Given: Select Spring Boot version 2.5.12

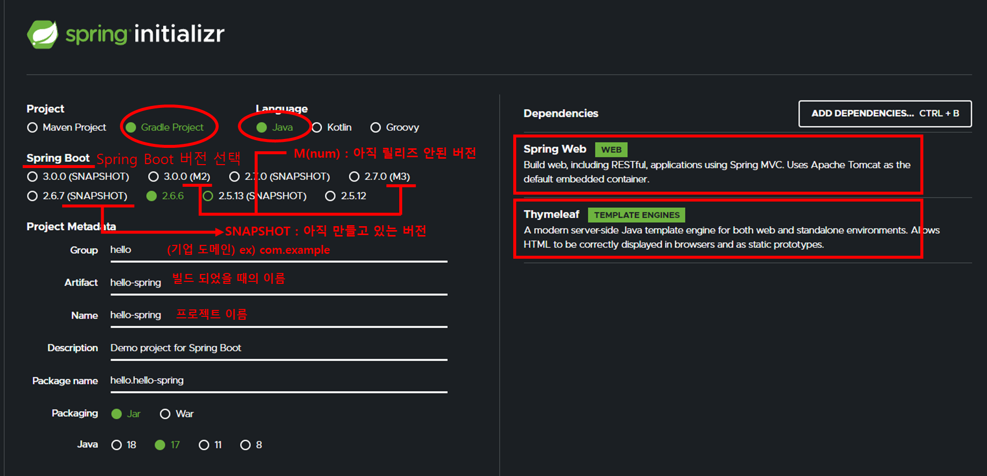Looking at the screenshot, I should (x=345, y=196).
